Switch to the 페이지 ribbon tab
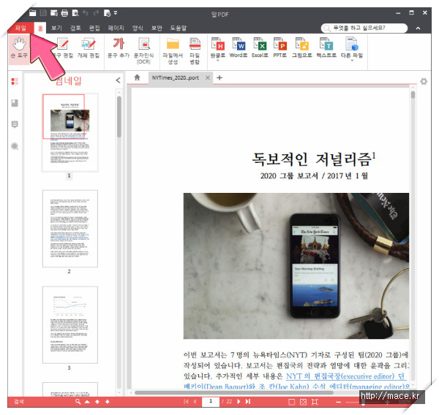The height and width of the screenshot is (415, 439). click(x=116, y=28)
